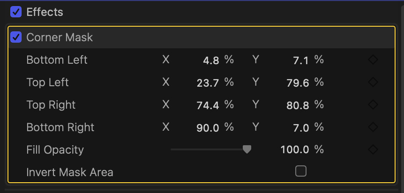Viewport: 404px width, 193px height.
Task: Click Fill Opacity value 100.0
Action: (295, 150)
